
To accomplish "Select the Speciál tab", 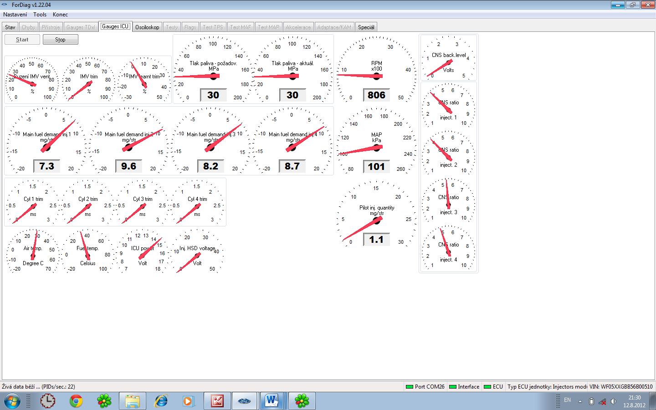I will (x=366, y=27).
